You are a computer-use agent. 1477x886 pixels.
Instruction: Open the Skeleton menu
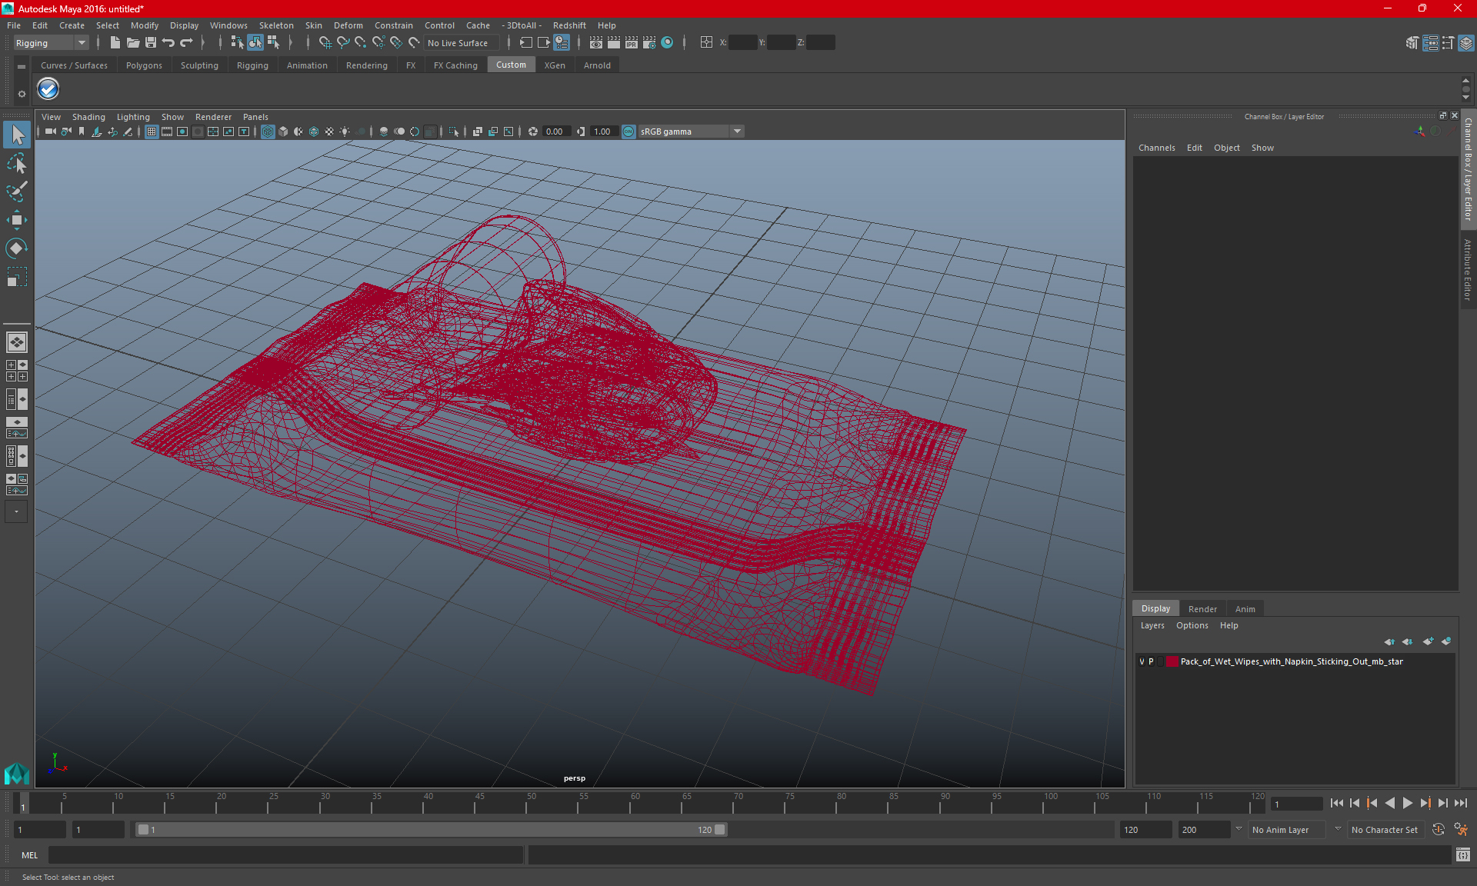[x=276, y=25]
